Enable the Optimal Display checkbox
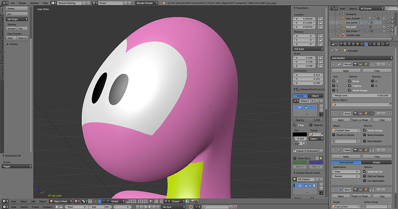The width and height of the screenshot is (398, 209). 365,176
